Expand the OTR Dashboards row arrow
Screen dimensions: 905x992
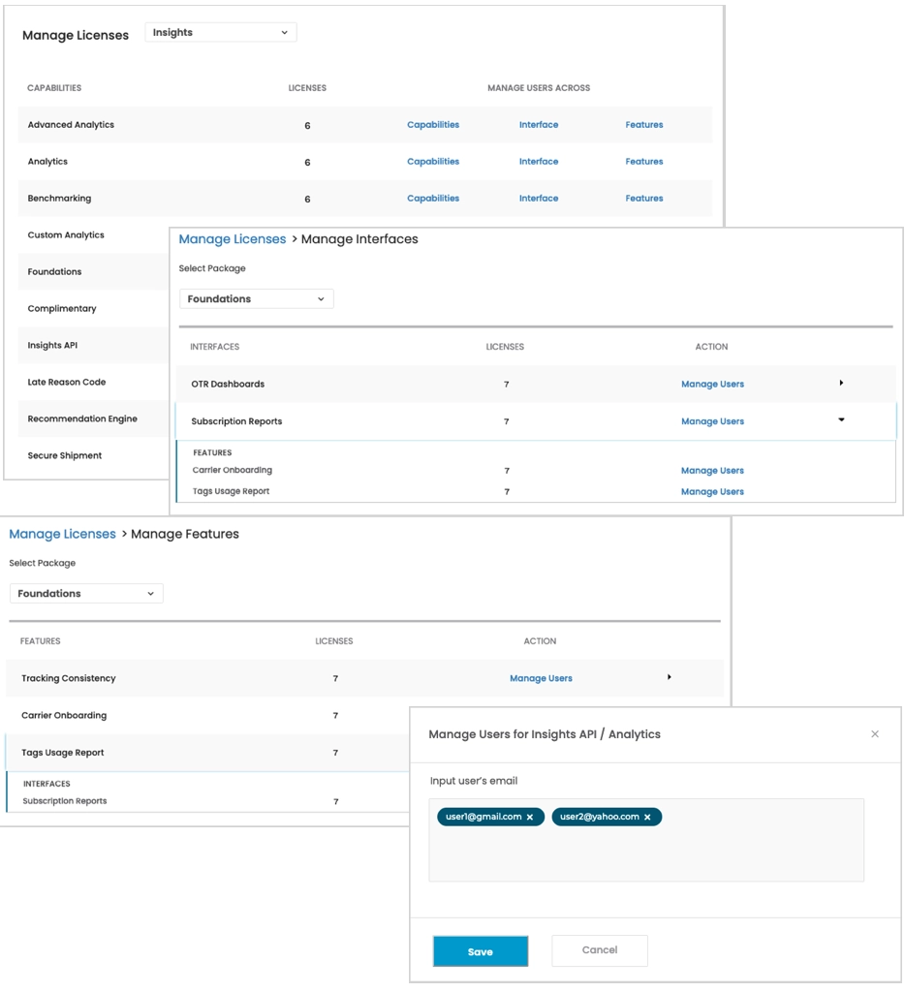pos(841,384)
